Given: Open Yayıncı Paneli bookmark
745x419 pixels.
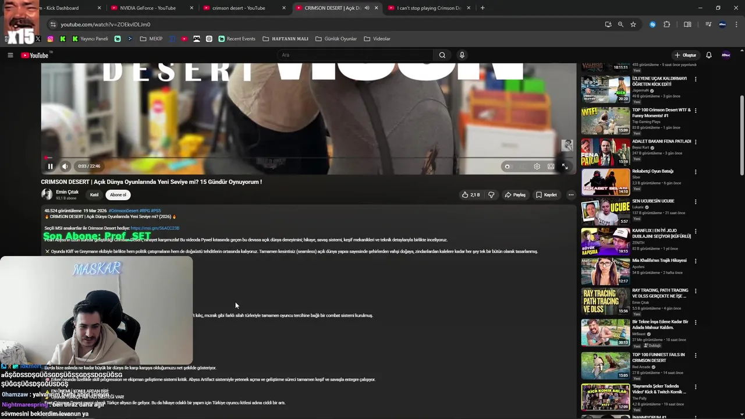Looking at the screenshot, I should 90,39.
